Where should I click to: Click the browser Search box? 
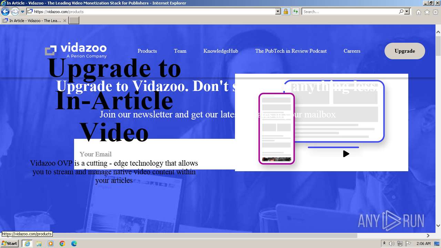click(x=350, y=12)
